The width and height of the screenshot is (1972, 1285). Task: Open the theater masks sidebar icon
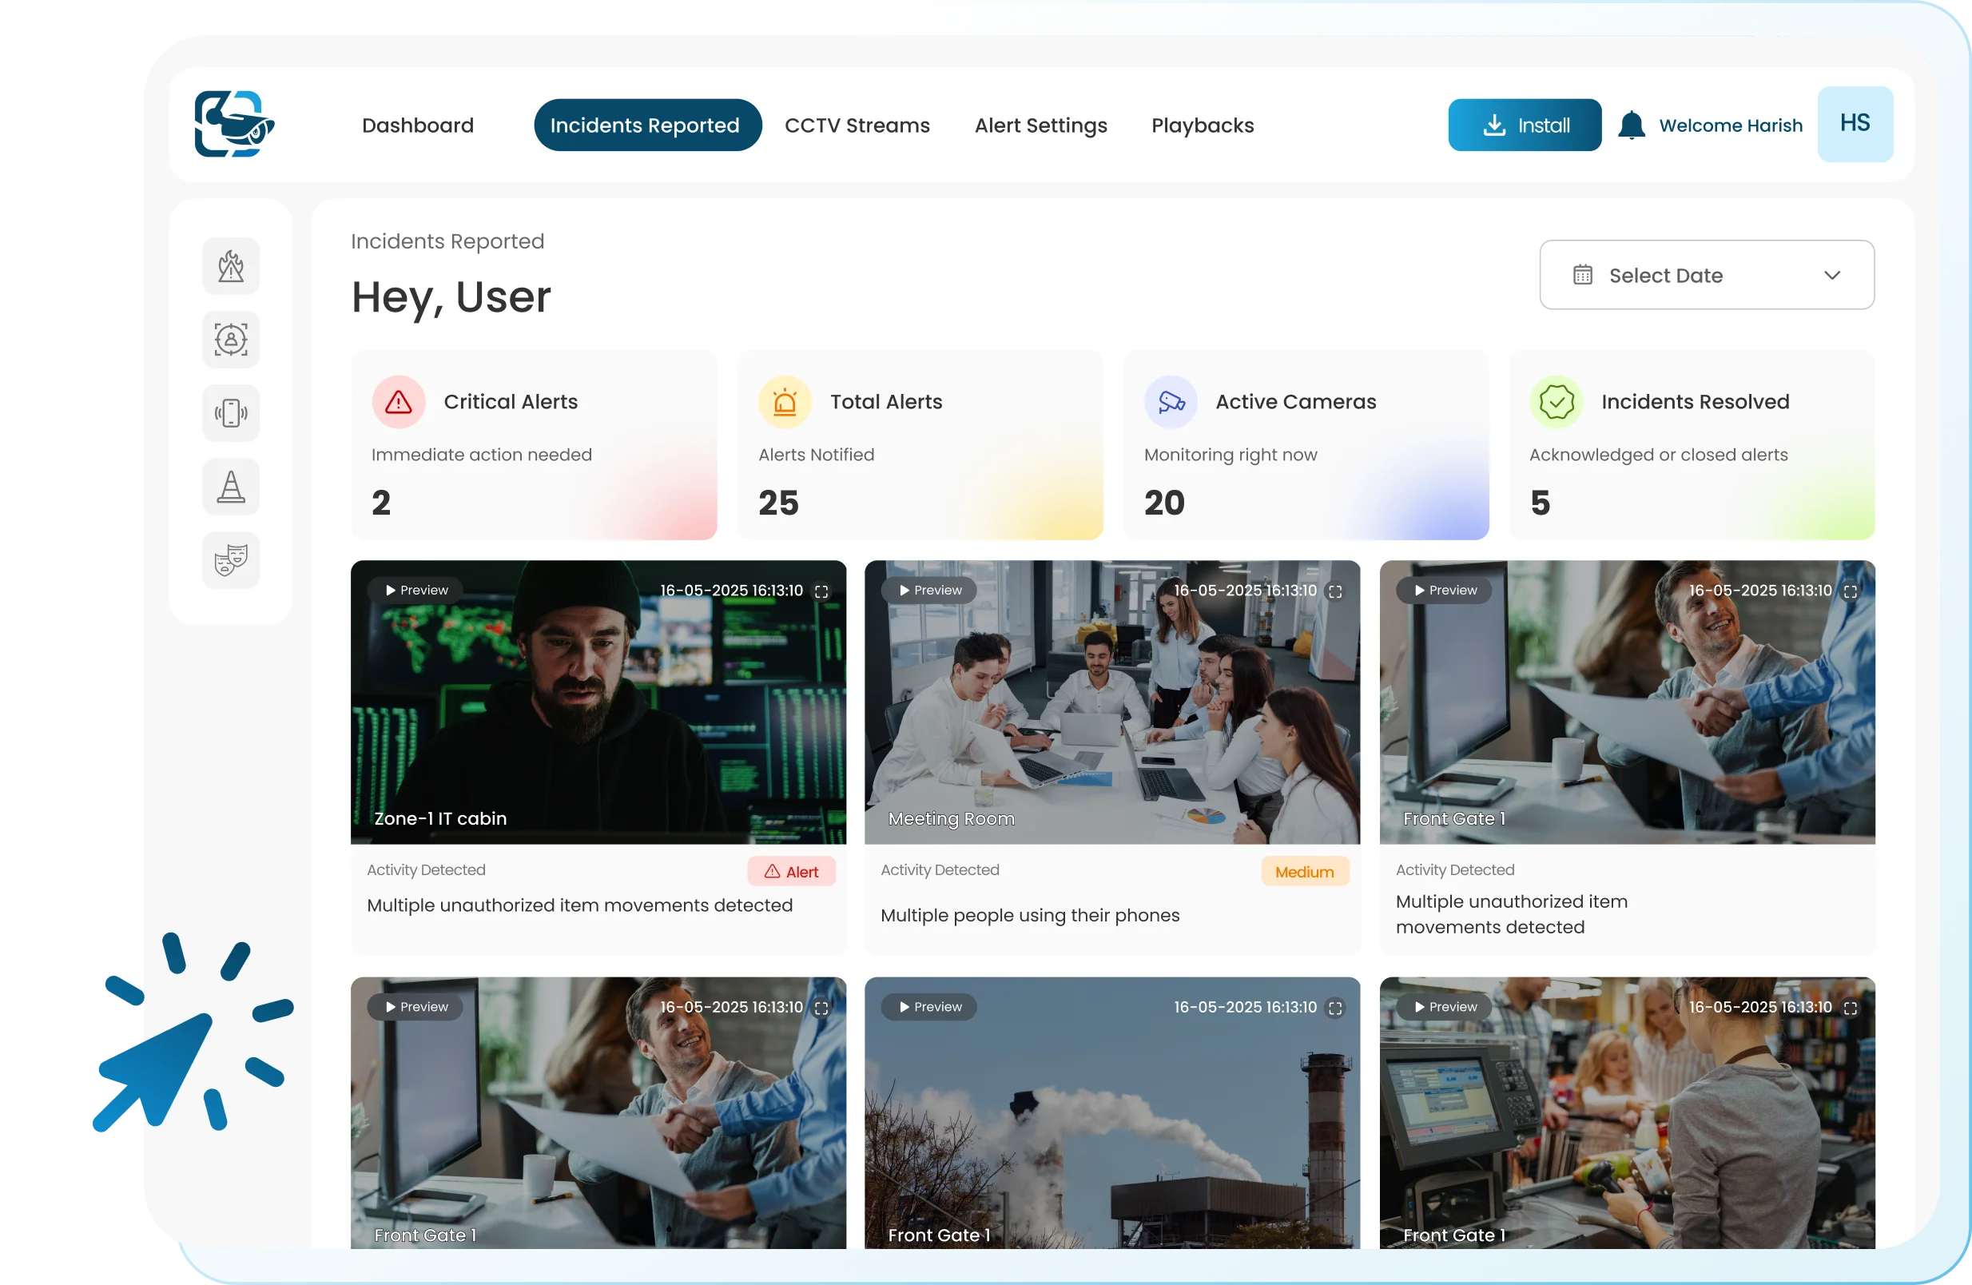coord(231,560)
